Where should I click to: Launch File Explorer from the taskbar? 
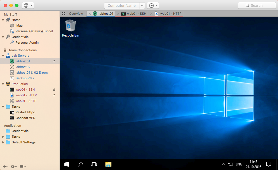tap(108, 164)
